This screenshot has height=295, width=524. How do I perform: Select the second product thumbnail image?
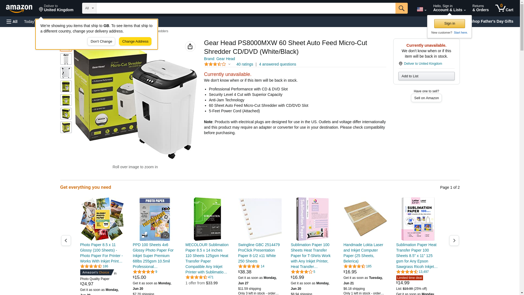[x=66, y=59]
